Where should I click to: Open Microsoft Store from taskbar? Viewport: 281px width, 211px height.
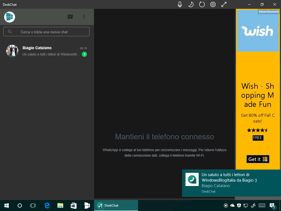[74, 206]
